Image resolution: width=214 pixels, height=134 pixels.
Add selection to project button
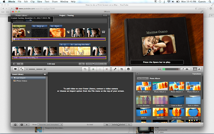(85, 69)
